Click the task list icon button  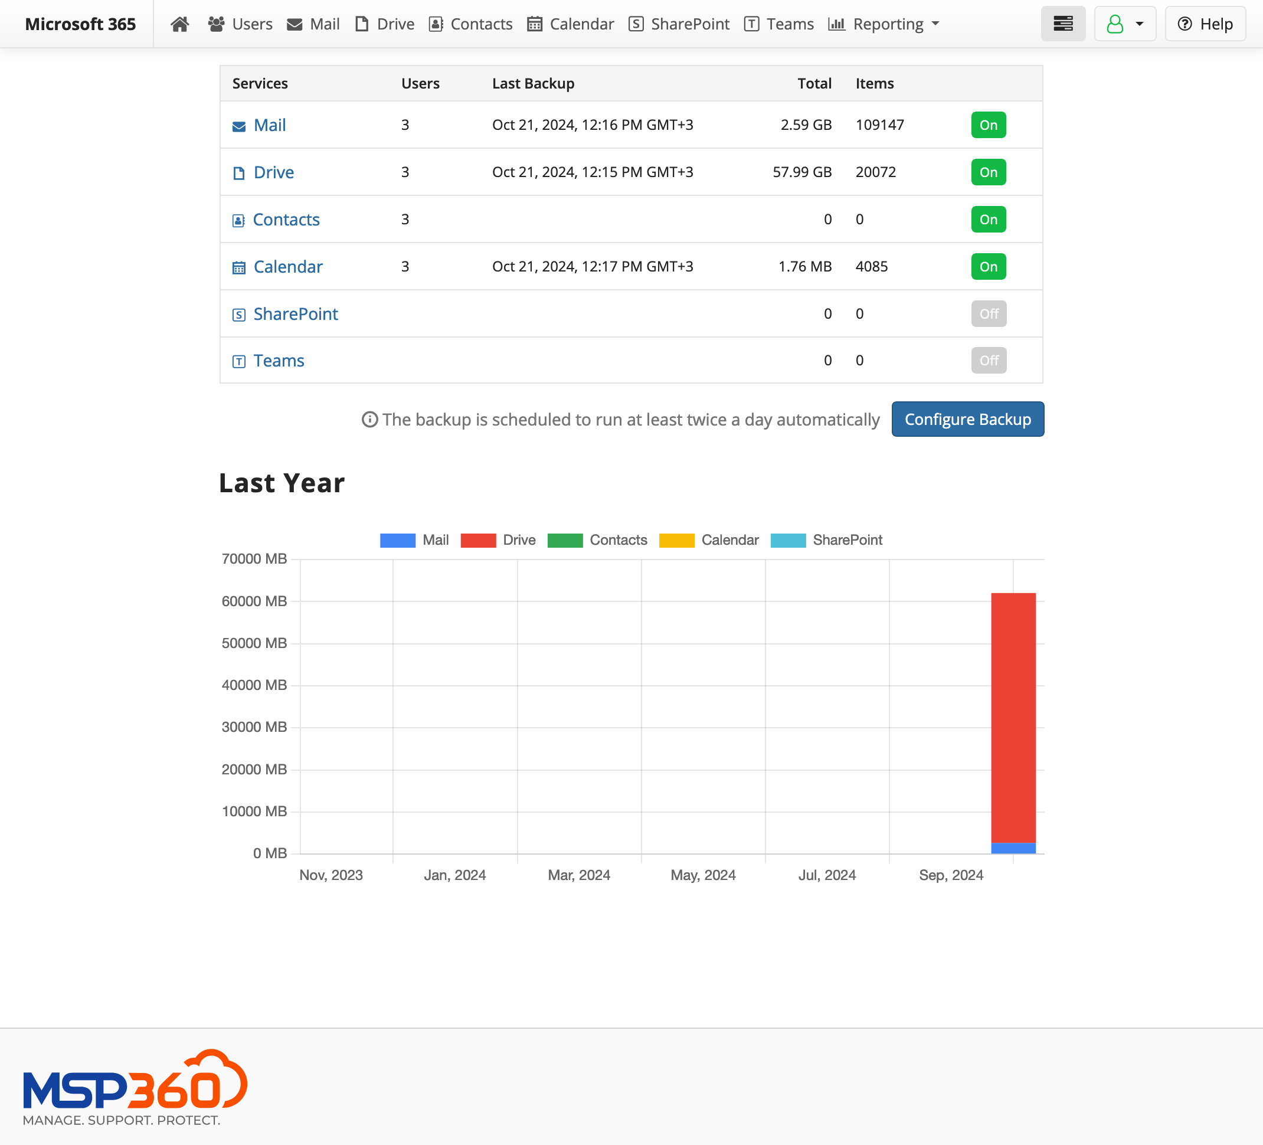[x=1063, y=24]
